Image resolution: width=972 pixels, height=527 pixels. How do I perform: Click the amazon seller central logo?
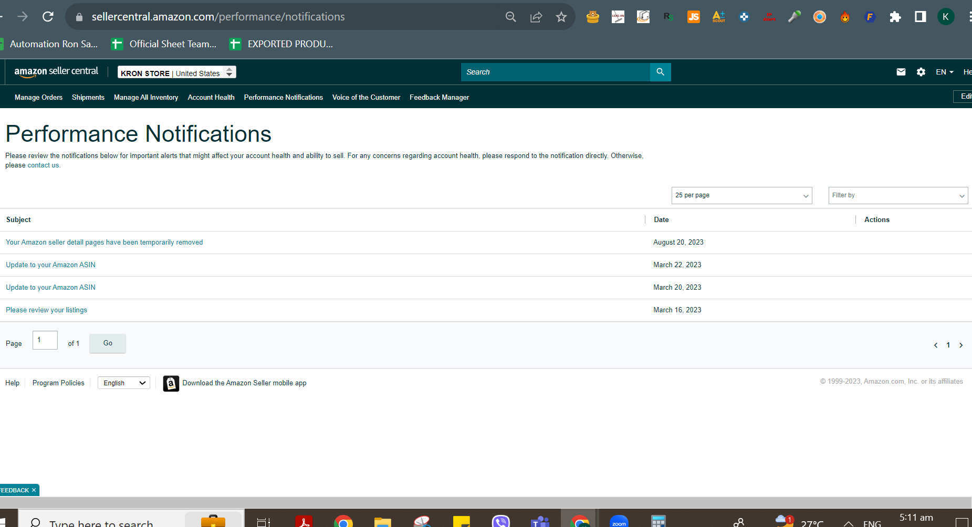[56, 72]
